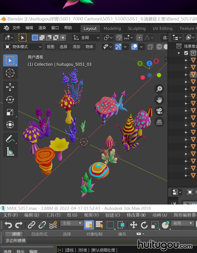197x253 pixels.
Task: Choose the Measure tool
Action: (10, 151)
